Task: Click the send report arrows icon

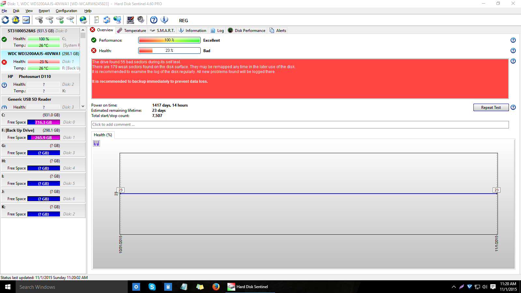Action: pyautogui.click(x=107, y=20)
